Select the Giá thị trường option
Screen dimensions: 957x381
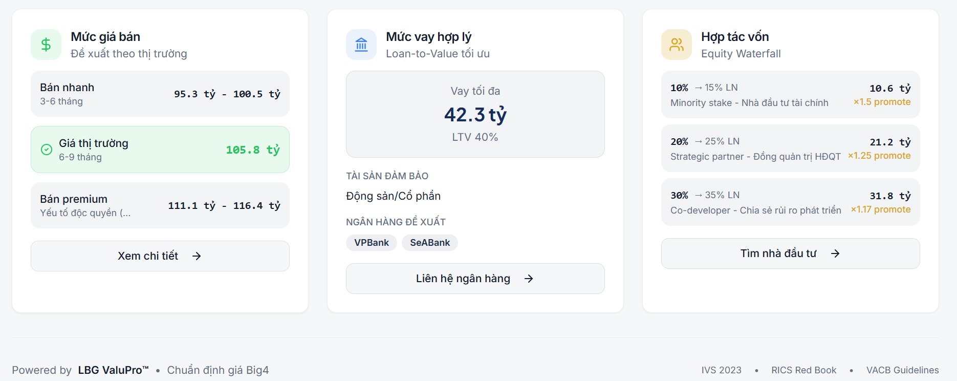pyautogui.click(x=160, y=150)
